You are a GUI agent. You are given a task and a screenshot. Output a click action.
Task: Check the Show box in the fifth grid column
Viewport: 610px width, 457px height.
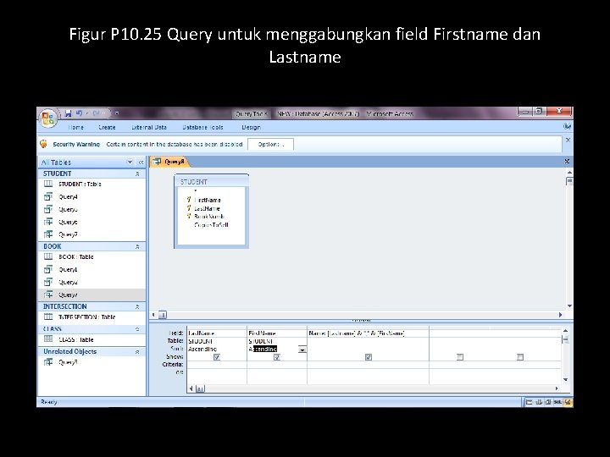tap(520, 357)
